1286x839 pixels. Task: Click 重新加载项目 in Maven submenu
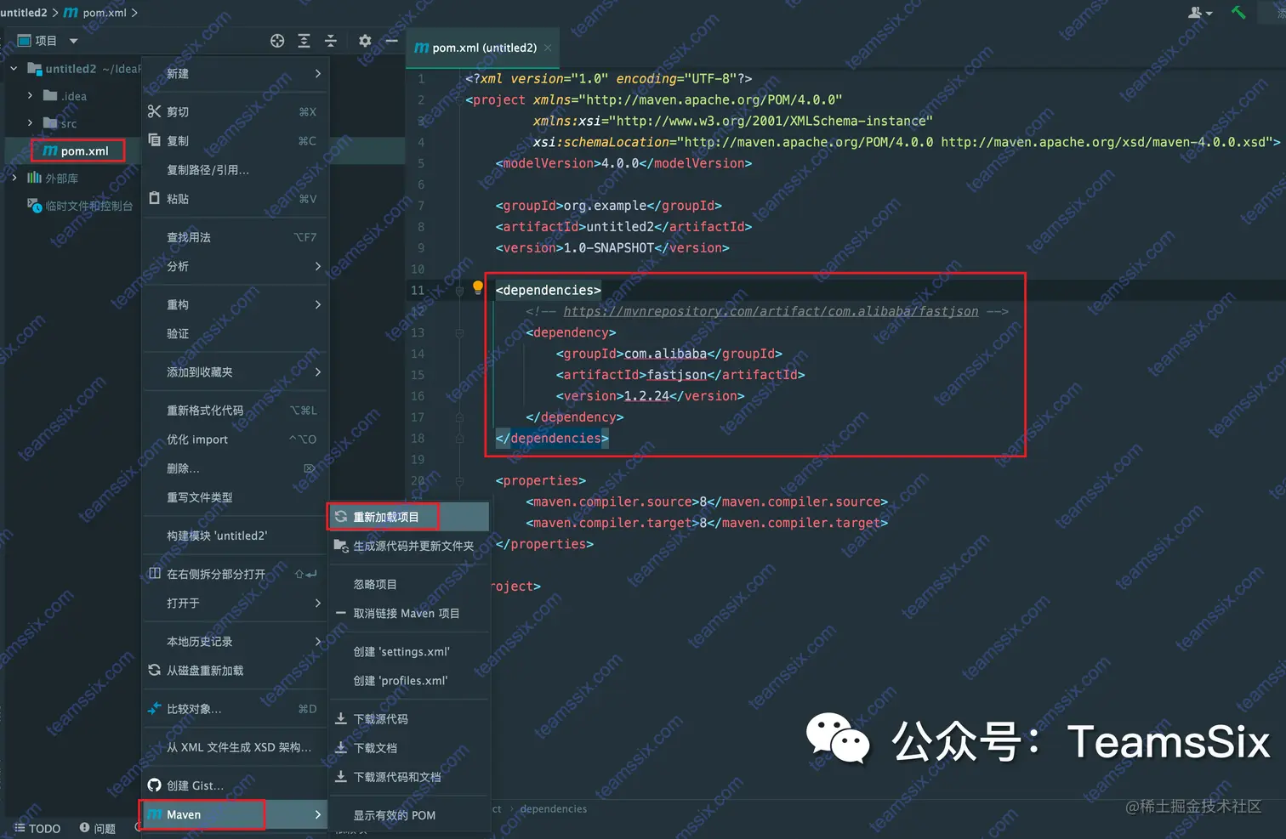tap(409, 517)
